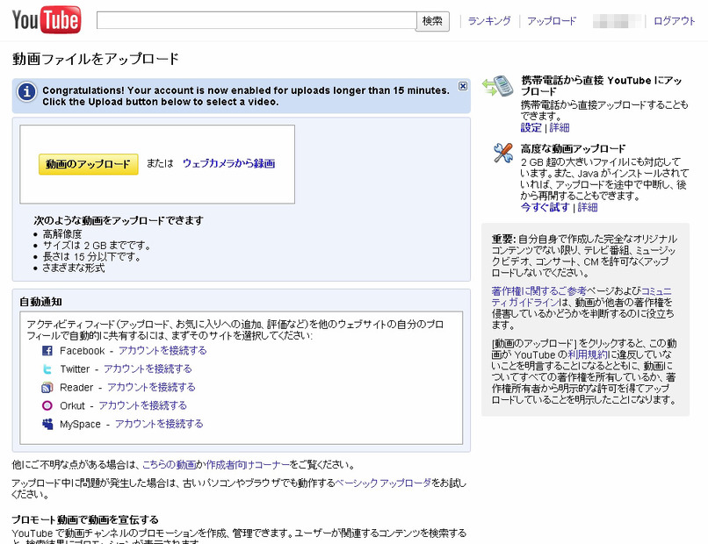Open the アップロード header link
The width and height of the screenshot is (708, 544).
coord(552,21)
